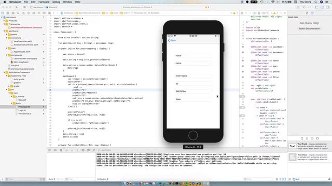Open the Edit menu

pyautogui.click(x=33, y=2)
